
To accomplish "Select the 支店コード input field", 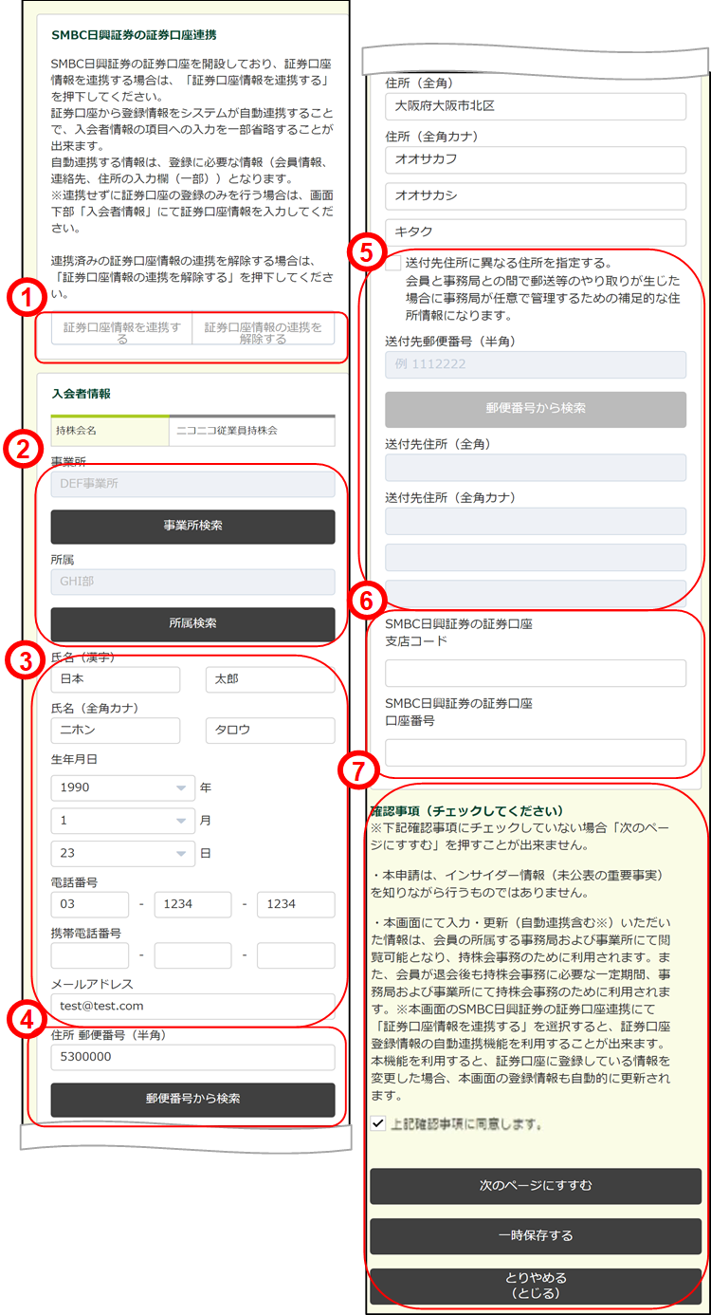I will 536,674.
